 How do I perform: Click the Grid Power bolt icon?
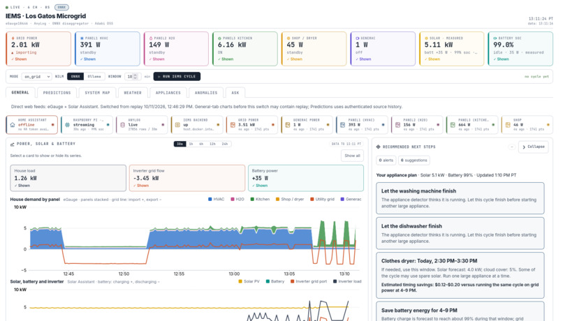click(x=13, y=38)
